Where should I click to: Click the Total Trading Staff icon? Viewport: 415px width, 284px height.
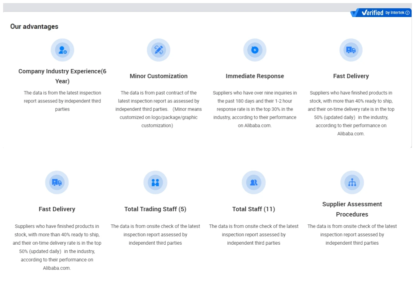click(155, 182)
